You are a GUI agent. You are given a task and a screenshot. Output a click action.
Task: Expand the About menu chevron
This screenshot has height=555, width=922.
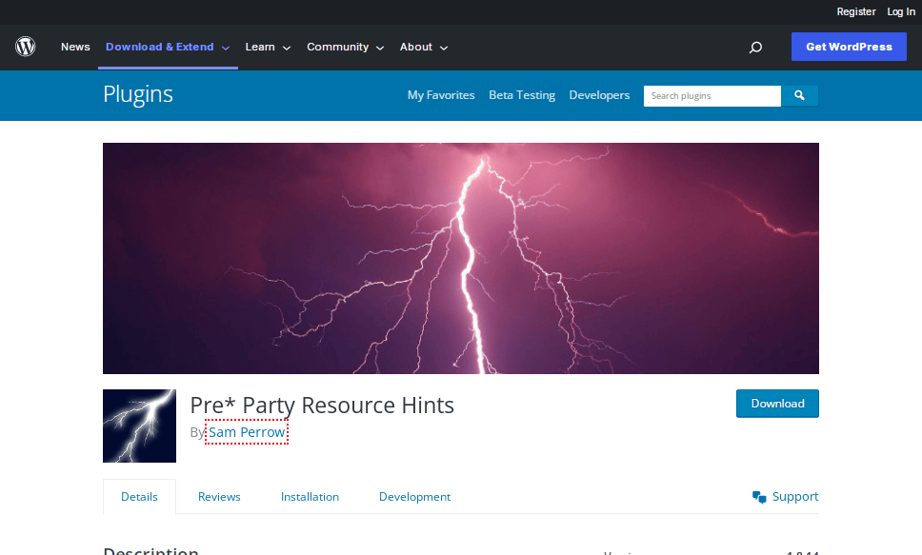tap(444, 49)
